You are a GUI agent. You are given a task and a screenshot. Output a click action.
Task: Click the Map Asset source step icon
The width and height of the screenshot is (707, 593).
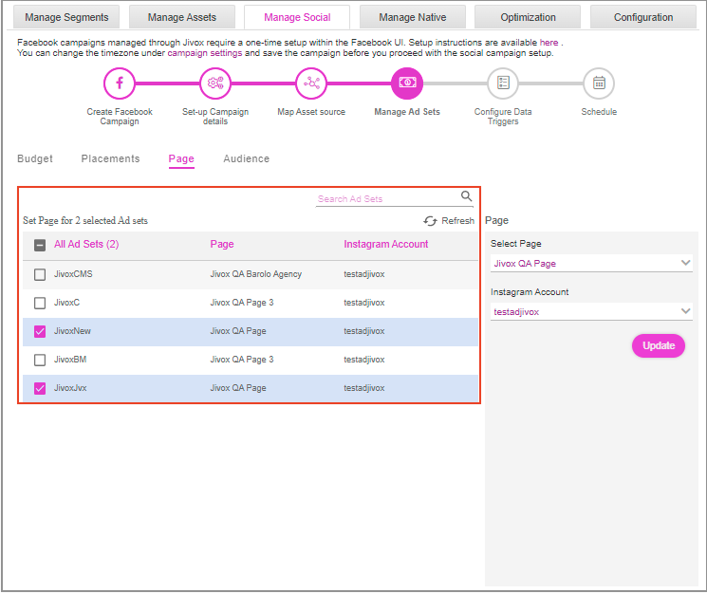point(311,83)
